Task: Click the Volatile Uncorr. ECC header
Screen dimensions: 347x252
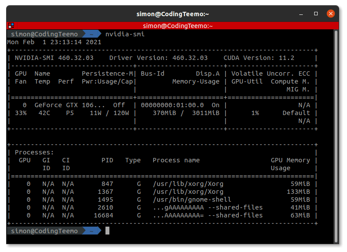Action: [271, 73]
